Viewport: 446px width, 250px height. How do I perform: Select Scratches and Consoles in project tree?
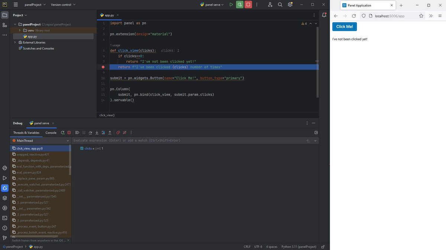(x=38, y=48)
